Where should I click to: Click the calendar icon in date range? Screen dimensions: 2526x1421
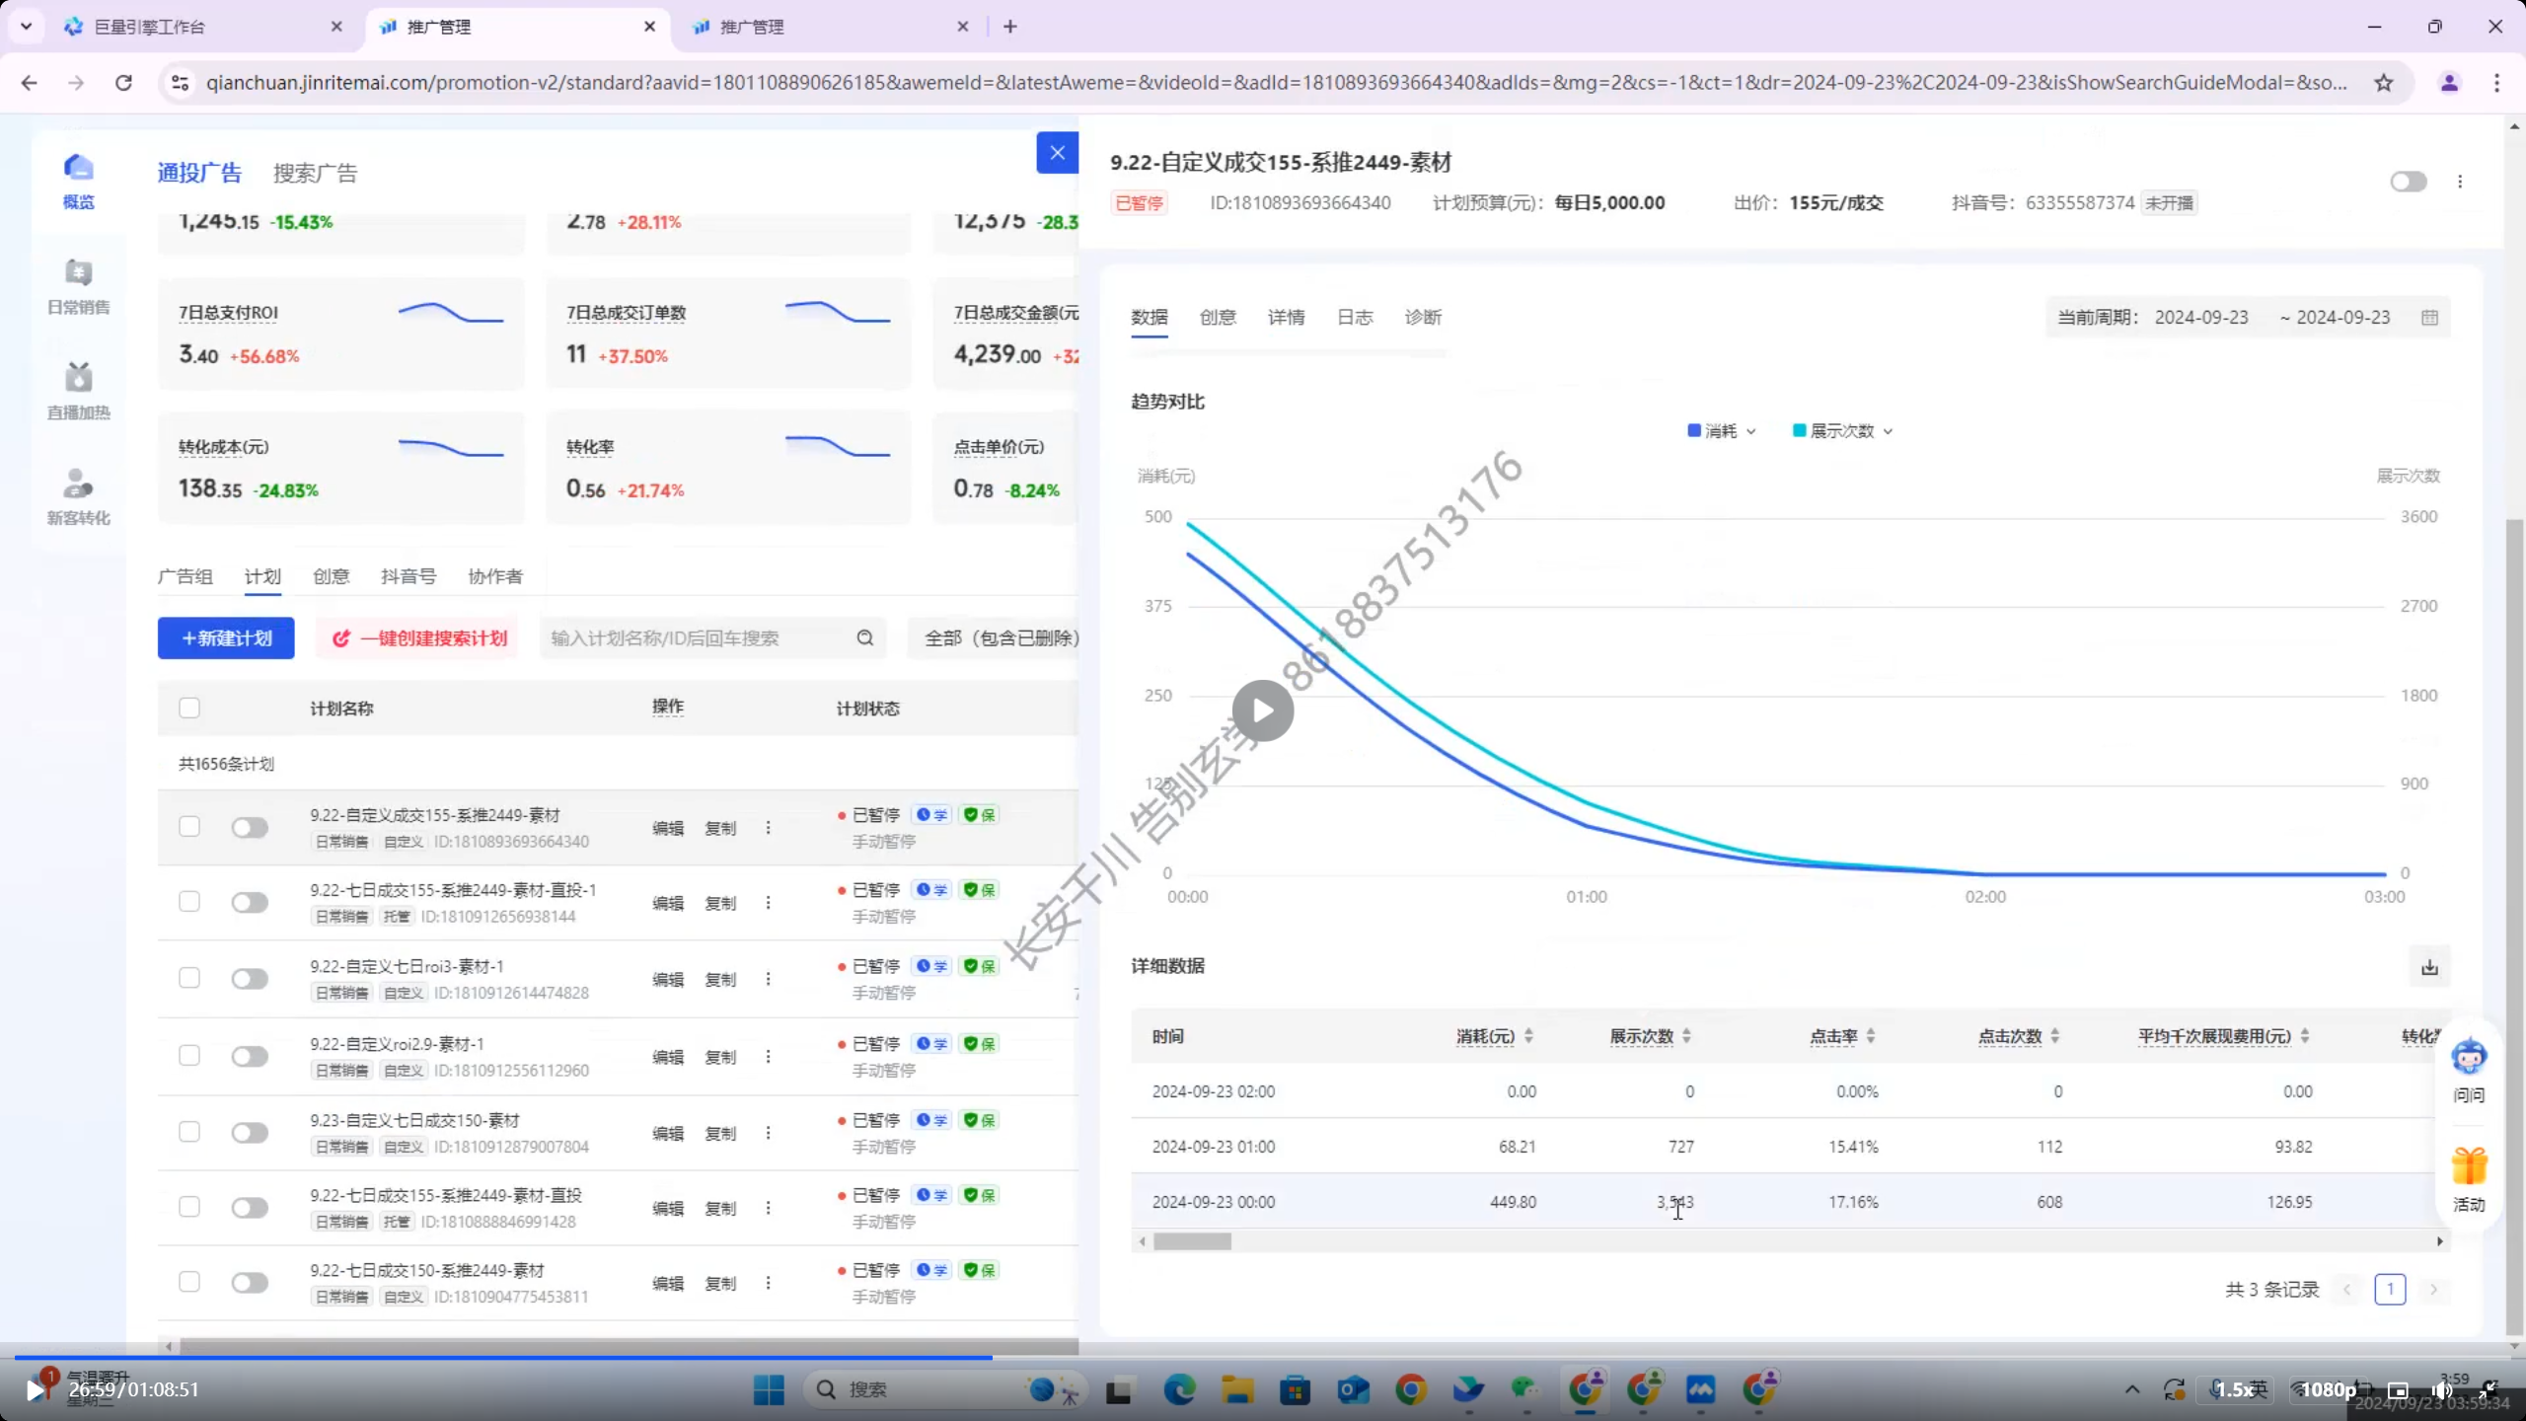(x=2429, y=318)
